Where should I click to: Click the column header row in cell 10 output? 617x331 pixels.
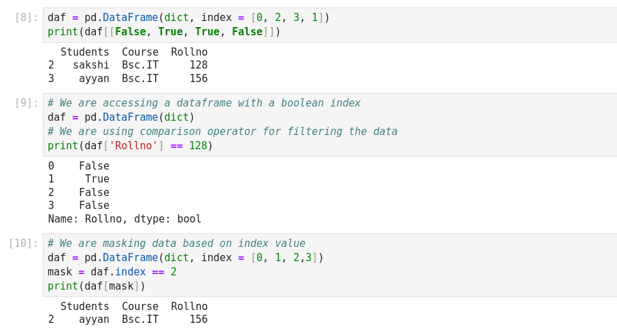[x=133, y=307]
